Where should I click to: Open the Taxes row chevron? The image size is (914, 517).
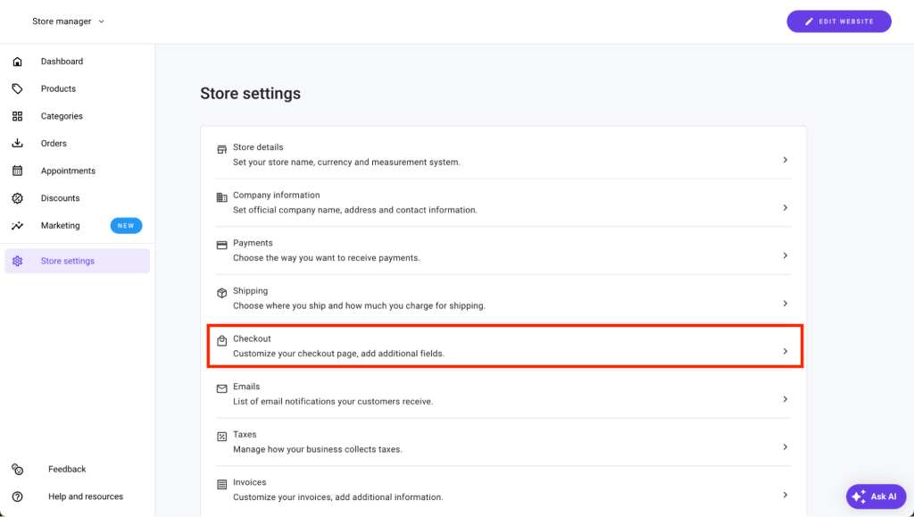(785, 447)
